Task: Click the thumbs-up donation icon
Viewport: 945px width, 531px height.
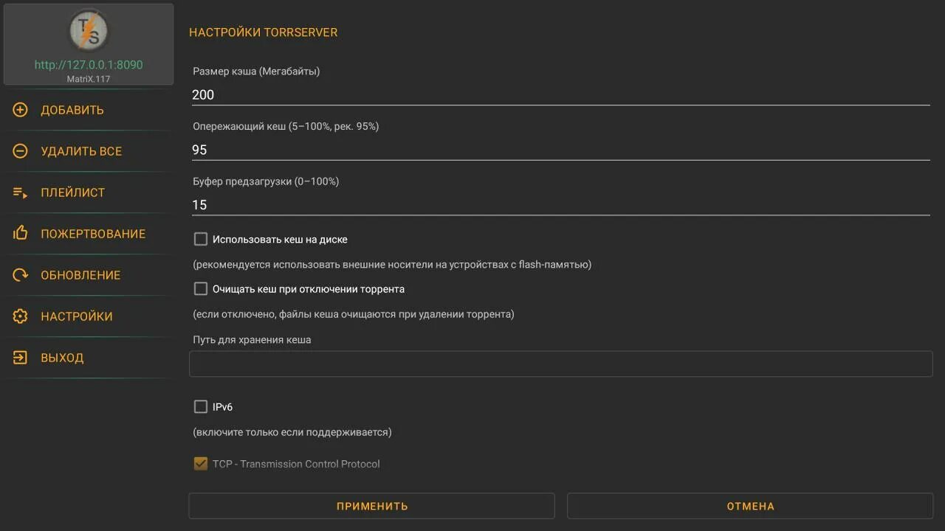Action: [x=20, y=234]
